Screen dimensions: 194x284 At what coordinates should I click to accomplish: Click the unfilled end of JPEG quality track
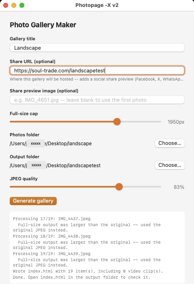click(x=142, y=187)
